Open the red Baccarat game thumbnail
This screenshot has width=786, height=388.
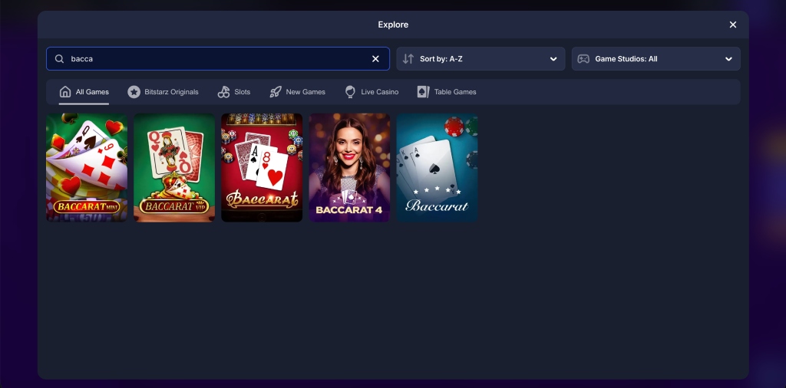coord(262,167)
